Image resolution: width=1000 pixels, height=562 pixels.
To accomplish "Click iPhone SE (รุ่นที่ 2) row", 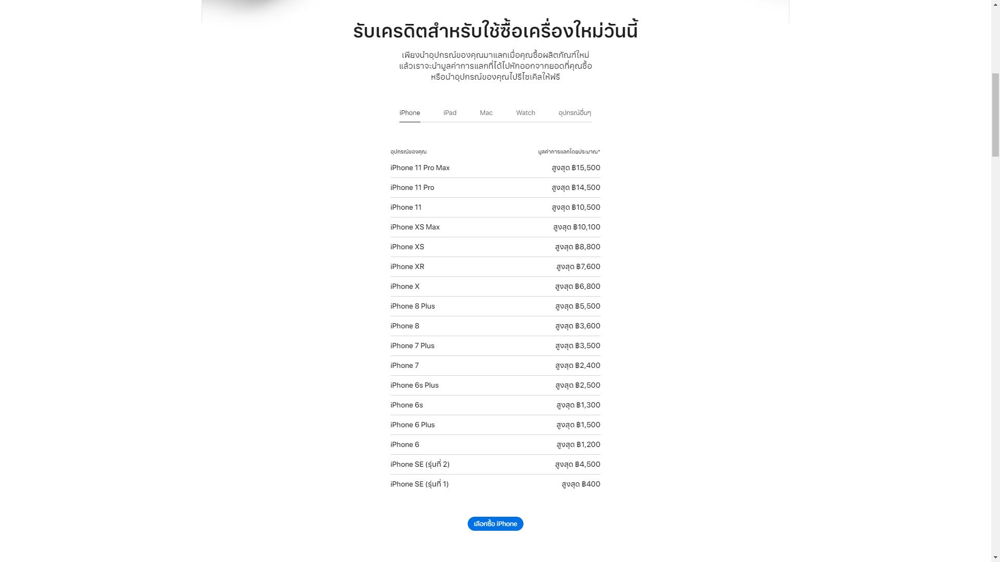I will pos(495,465).
